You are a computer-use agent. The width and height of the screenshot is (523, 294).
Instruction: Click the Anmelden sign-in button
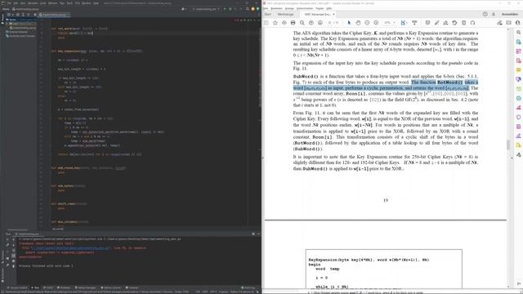(510, 15)
